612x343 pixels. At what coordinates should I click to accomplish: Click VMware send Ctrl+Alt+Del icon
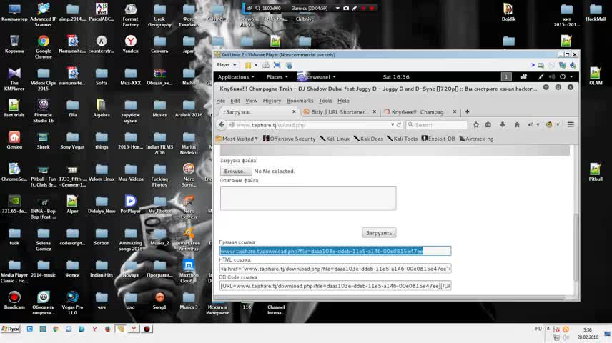pos(266,65)
